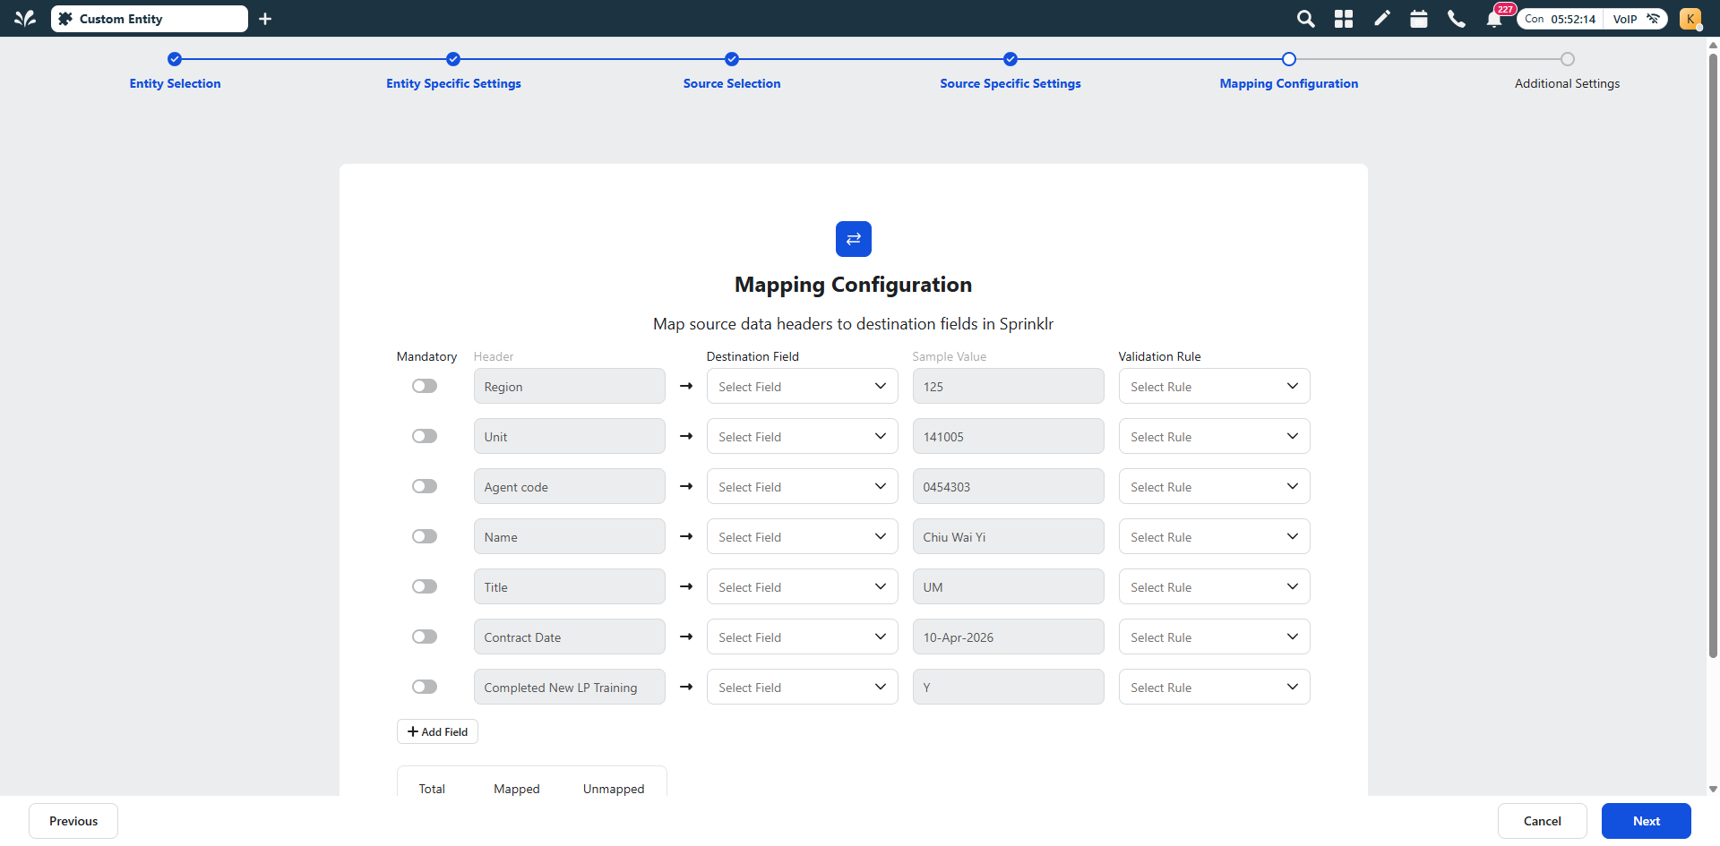Click the blue mapping swap icon
The image size is (1720, 846).
(854, 239)
